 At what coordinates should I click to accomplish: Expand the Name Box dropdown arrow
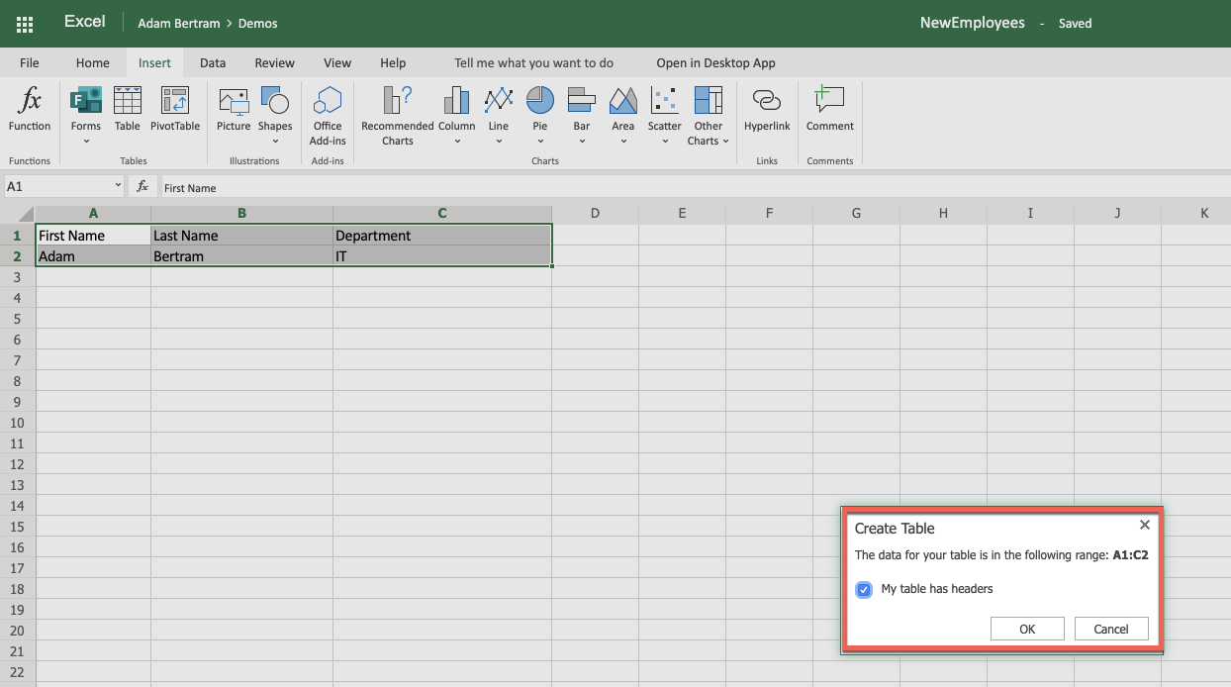coord(118,186)
